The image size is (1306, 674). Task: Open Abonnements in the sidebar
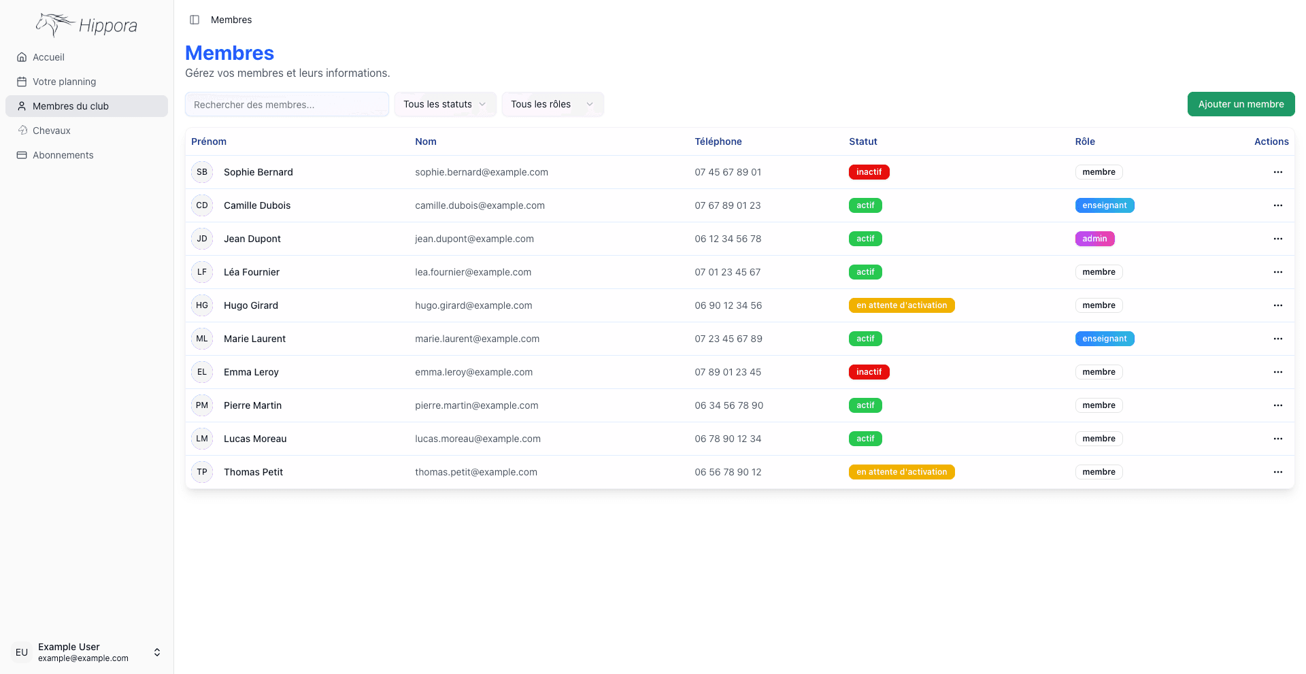click(x=63, y=155)
